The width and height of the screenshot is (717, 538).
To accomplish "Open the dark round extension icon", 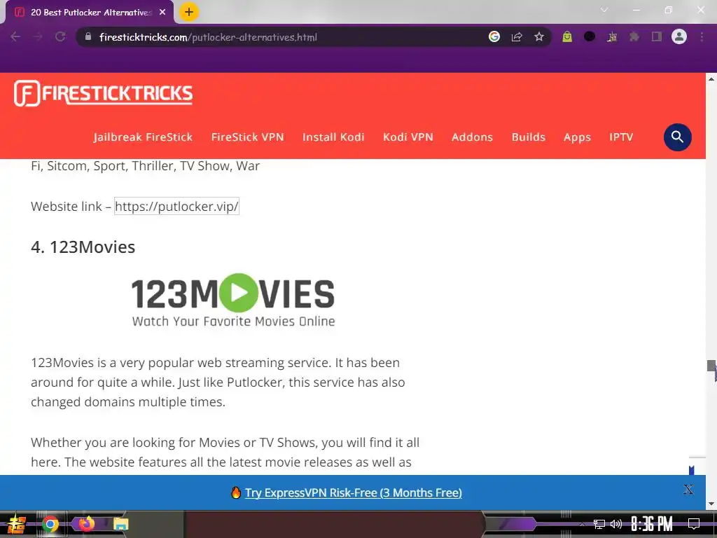I will click(590, 36).
